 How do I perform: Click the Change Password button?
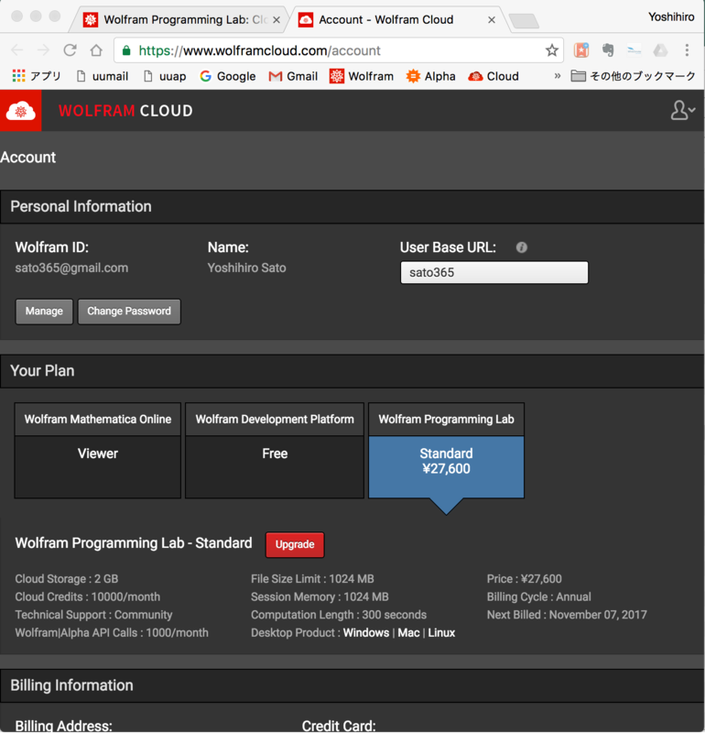129,312
